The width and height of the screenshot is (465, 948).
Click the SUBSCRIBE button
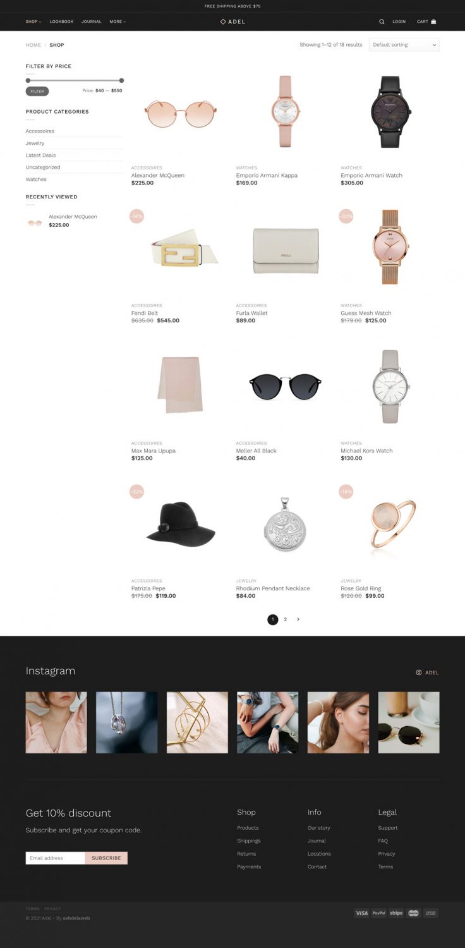(x=106, y=858)
